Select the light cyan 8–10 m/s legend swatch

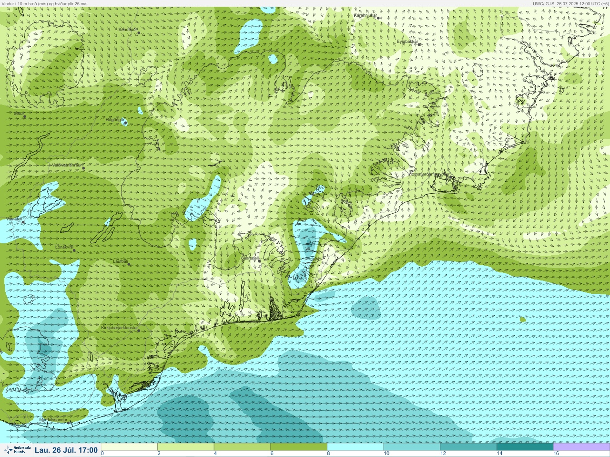pos(356,447)
